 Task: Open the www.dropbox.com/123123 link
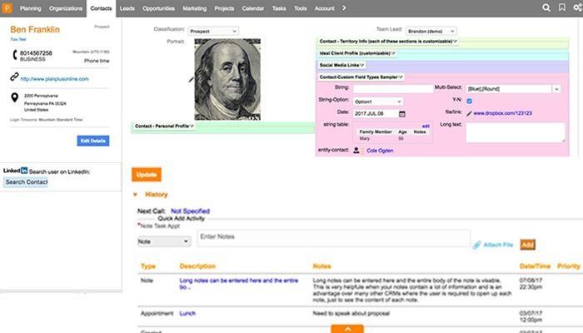point(502,113)
